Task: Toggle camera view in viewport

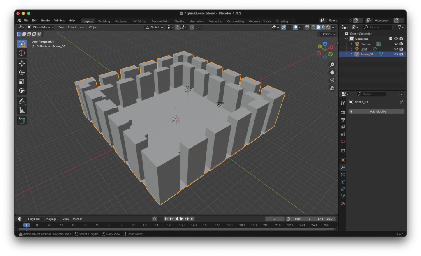Action: pyautogui.click(x=332, y=80)
